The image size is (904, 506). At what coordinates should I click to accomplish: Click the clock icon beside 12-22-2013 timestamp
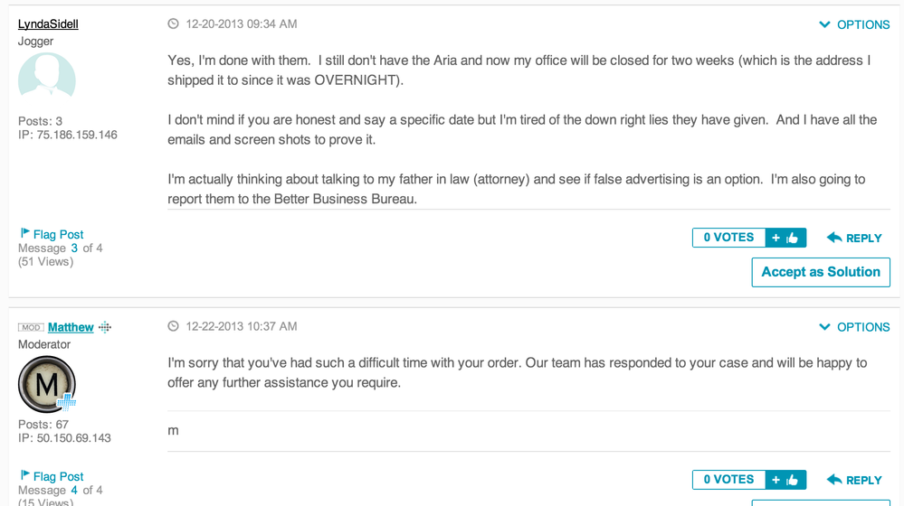coord(173,326)
